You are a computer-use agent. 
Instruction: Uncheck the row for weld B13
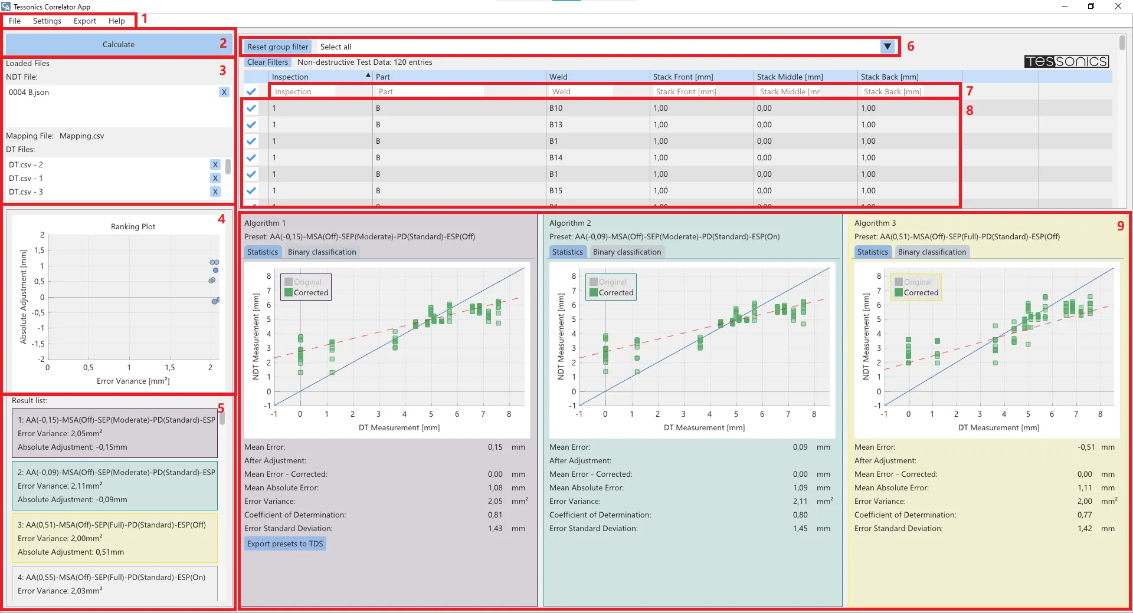[x=252, y=124]
